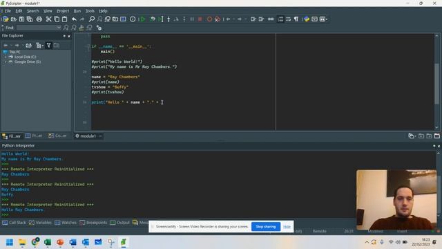Close the File Explorer panel
442x249 pixels.
[x=69, y=36]
